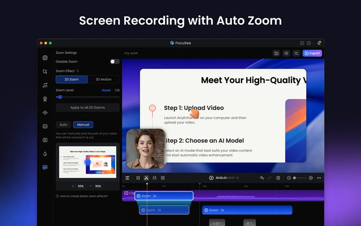
Task: Toggle the Disable Zoom switch
Action: (115, 62)
